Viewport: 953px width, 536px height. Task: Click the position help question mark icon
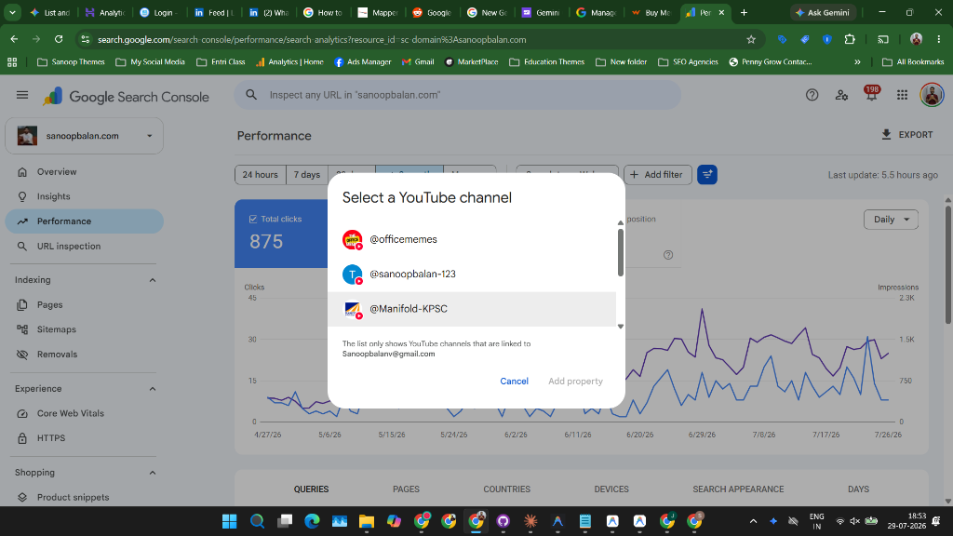(x=668, y=255)
